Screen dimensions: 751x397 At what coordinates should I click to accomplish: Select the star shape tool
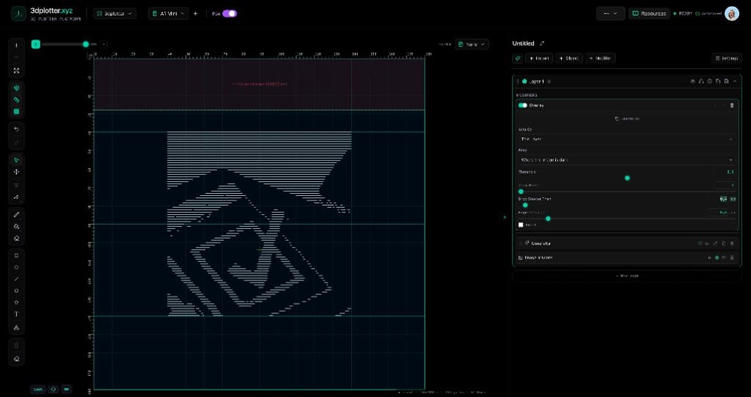(x=17, y=302)
